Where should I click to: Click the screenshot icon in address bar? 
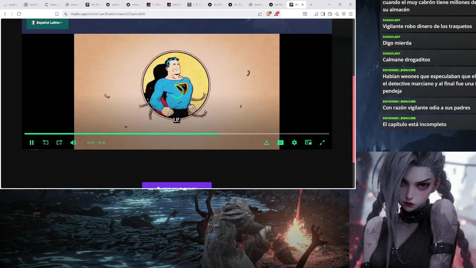[x=305, y=14]
